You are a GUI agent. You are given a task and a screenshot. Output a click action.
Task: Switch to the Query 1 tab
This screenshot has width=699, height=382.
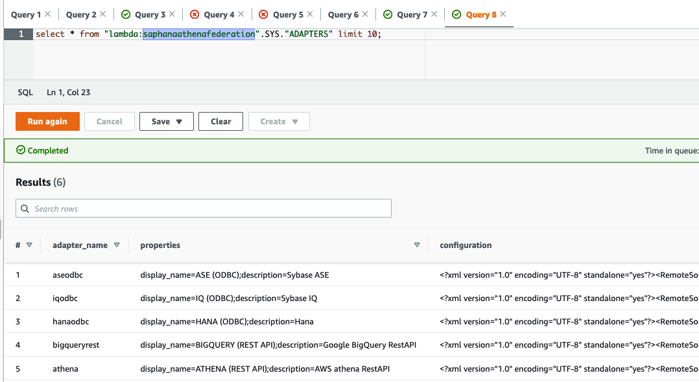point(26,15)
